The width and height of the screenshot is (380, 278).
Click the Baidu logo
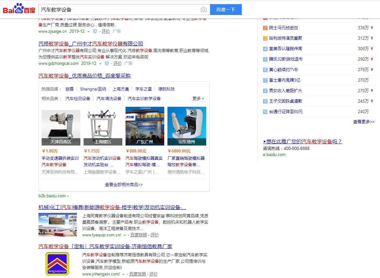point(19,9)
